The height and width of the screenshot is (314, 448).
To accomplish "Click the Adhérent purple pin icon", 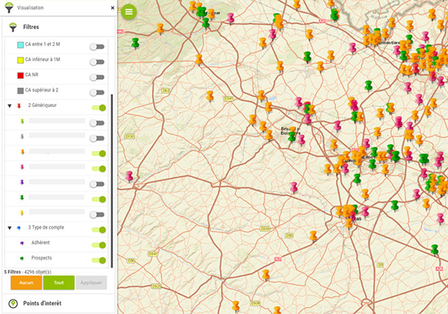I will 21,243.
